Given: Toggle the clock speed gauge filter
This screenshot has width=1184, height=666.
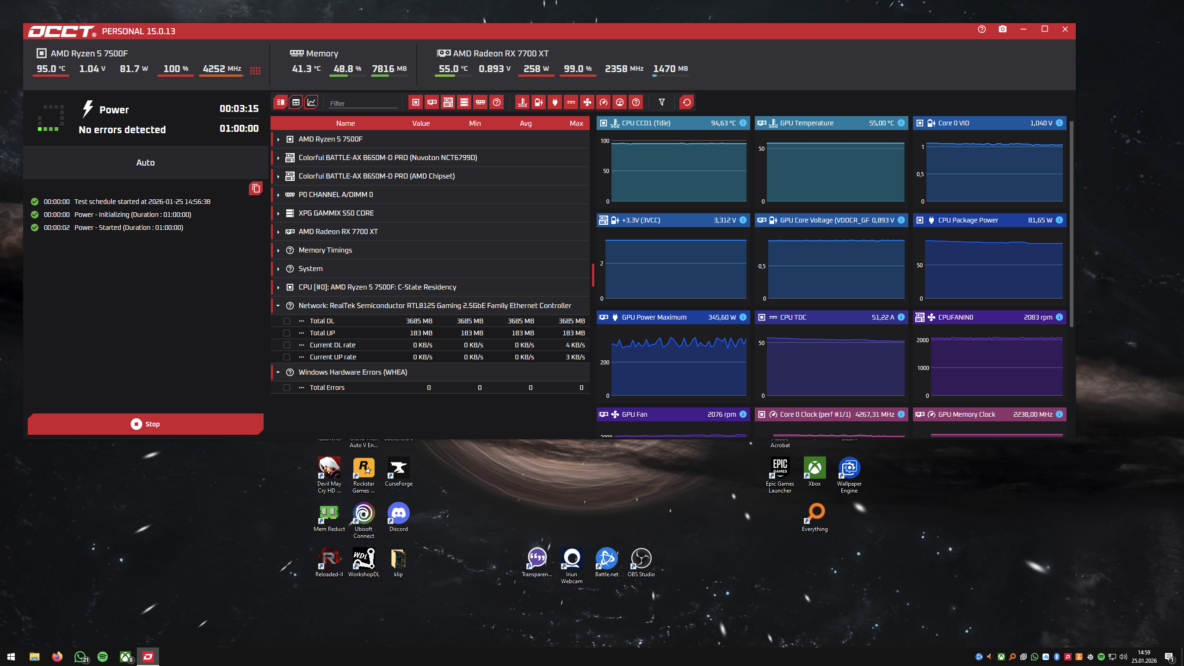Looking at the screenshot, I should tap(604, 102).
